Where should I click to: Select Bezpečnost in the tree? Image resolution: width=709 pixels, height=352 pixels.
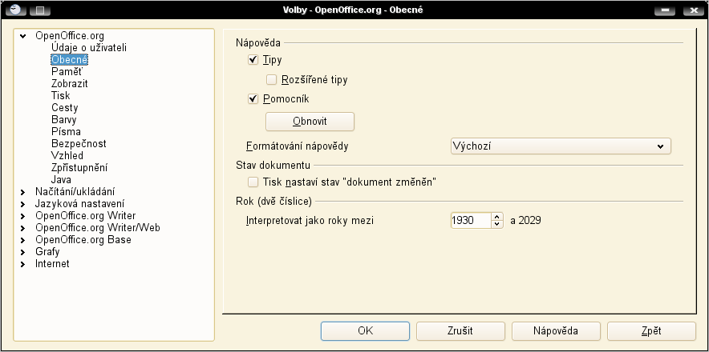click(x=79, y=143)
